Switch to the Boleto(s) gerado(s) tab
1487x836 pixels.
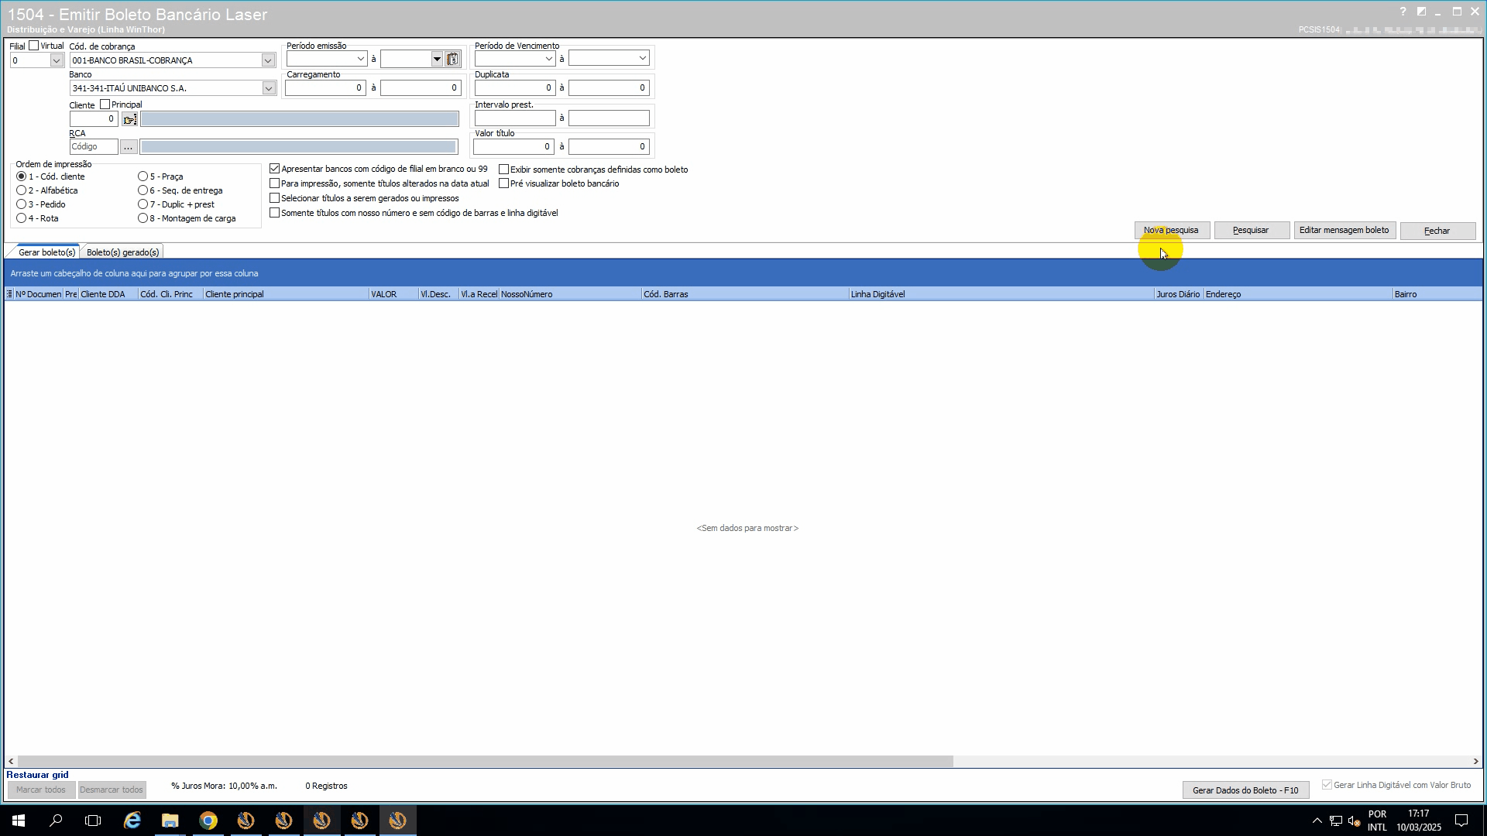(x=122, y=252)
